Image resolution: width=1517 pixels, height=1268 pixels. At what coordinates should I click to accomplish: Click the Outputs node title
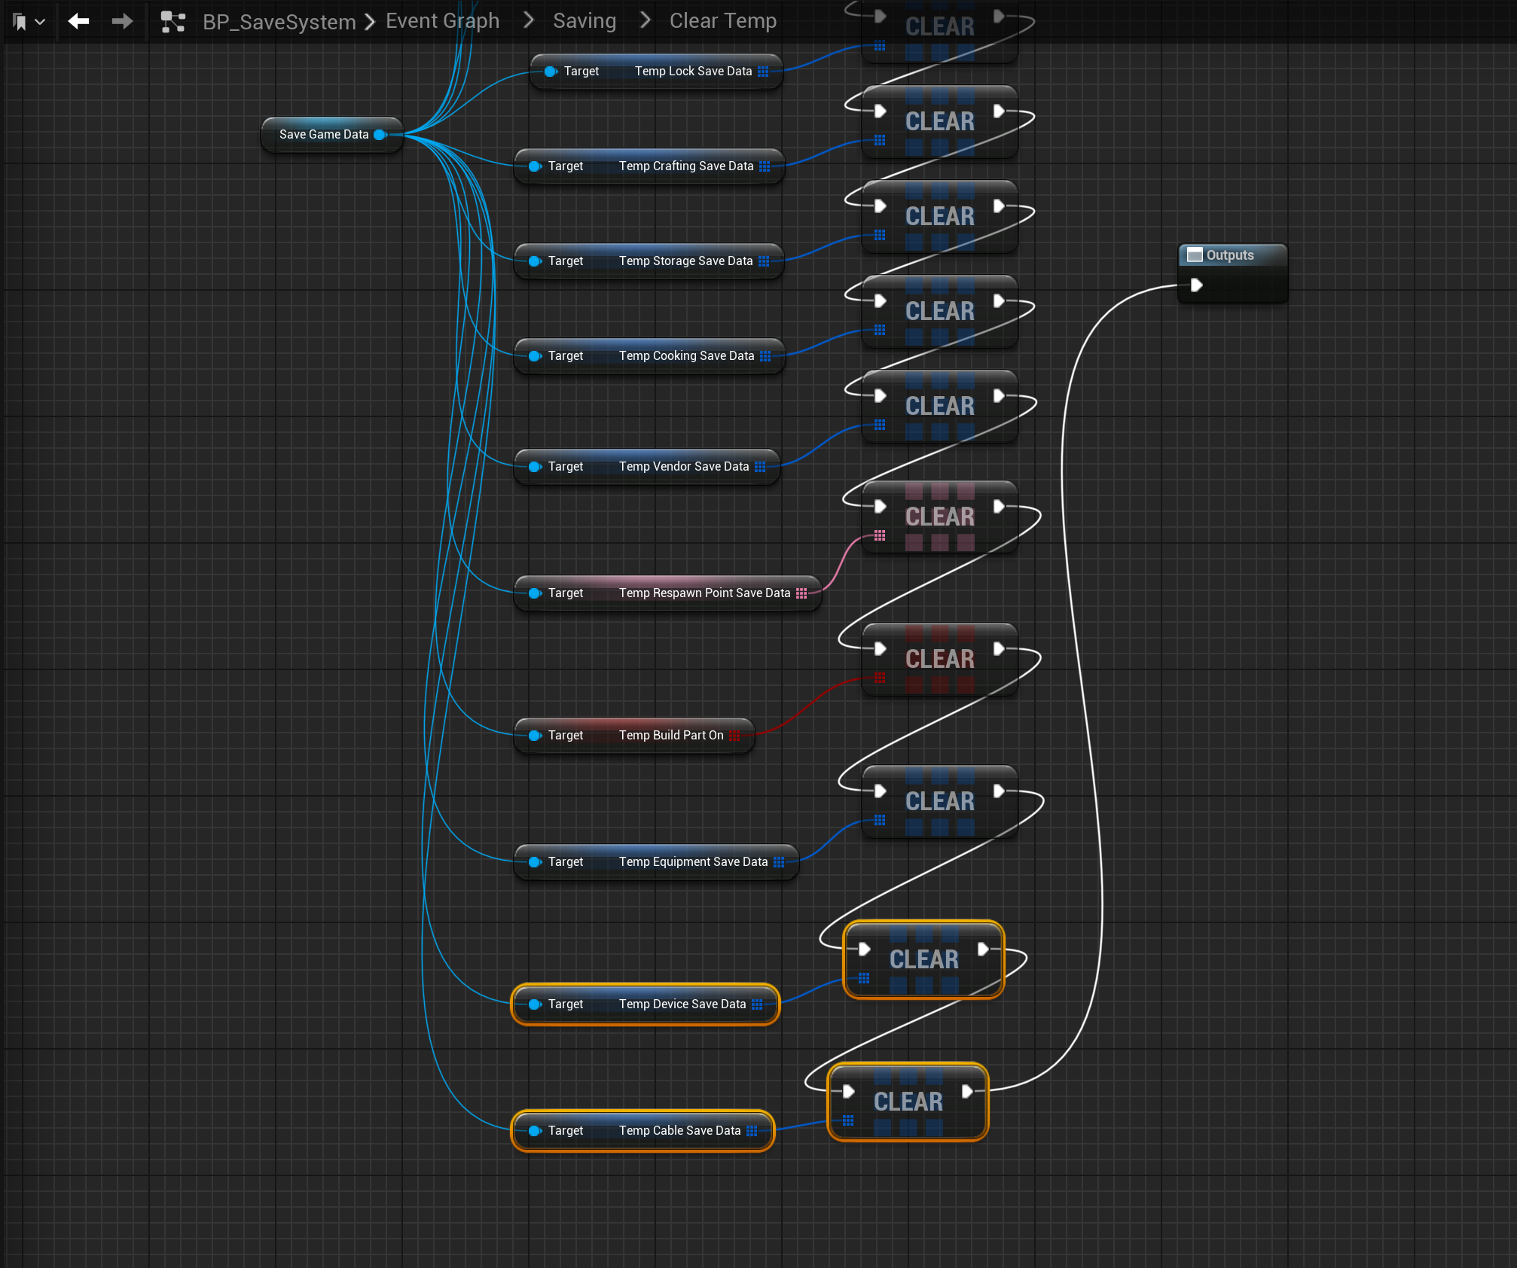(1230, 255)
